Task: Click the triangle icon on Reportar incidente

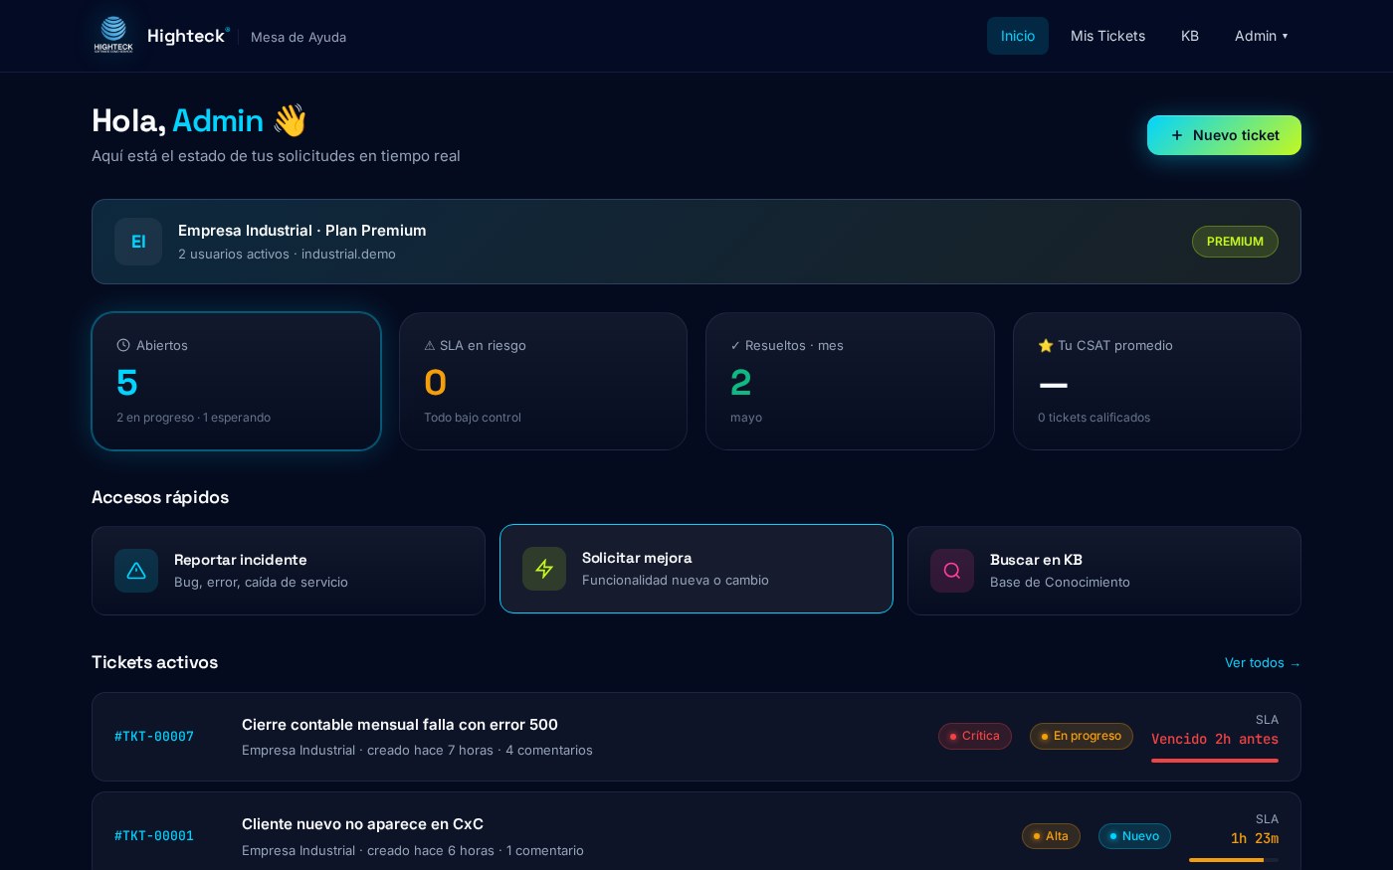Action: 136,571
